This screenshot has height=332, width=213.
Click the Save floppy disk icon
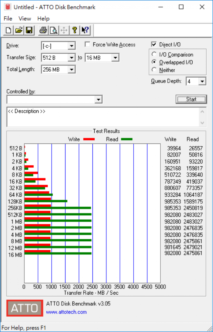click(x=29, y=30)
